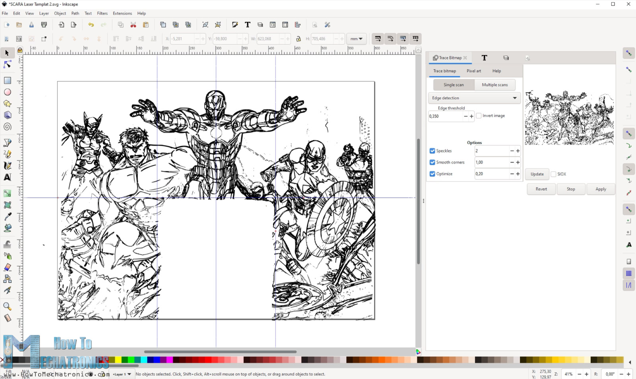Click the Cut scissors icon
Screen dimensions: 636x379
point(133,25)
